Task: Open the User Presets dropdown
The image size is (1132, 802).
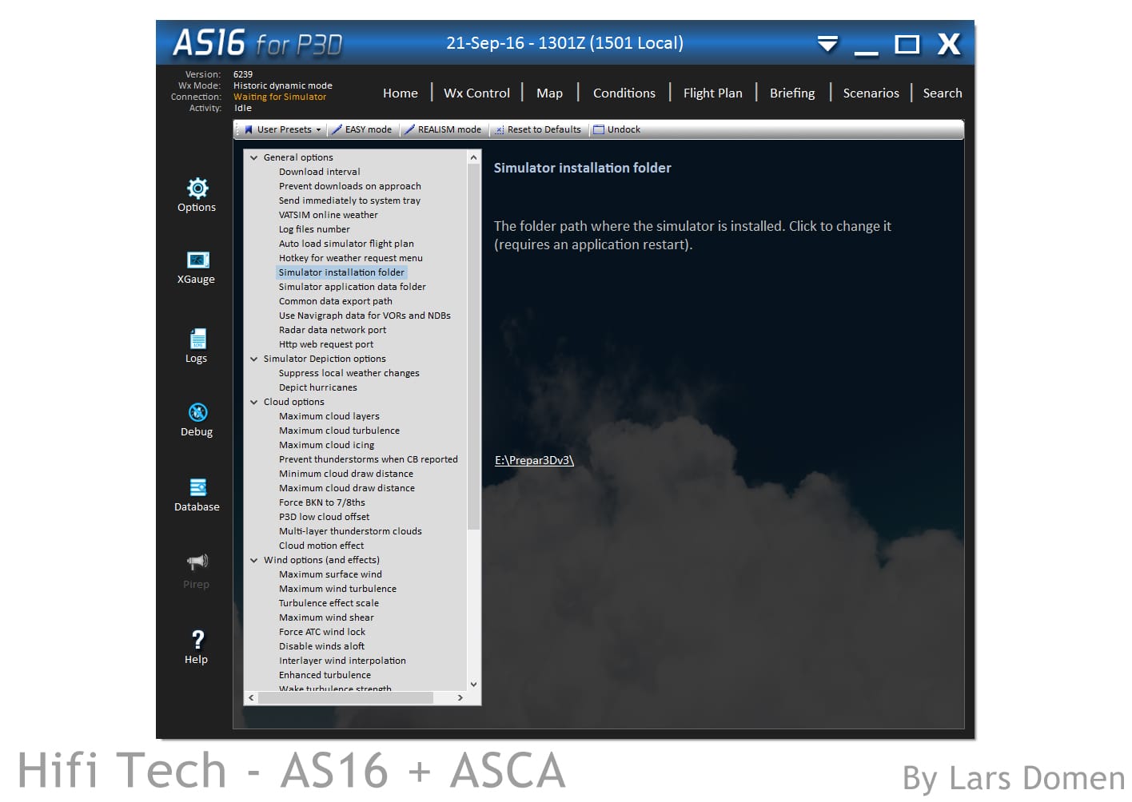Action: point(283,129)
